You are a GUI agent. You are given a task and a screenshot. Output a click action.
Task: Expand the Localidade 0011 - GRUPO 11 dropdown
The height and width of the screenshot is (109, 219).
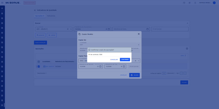(71, 29)
